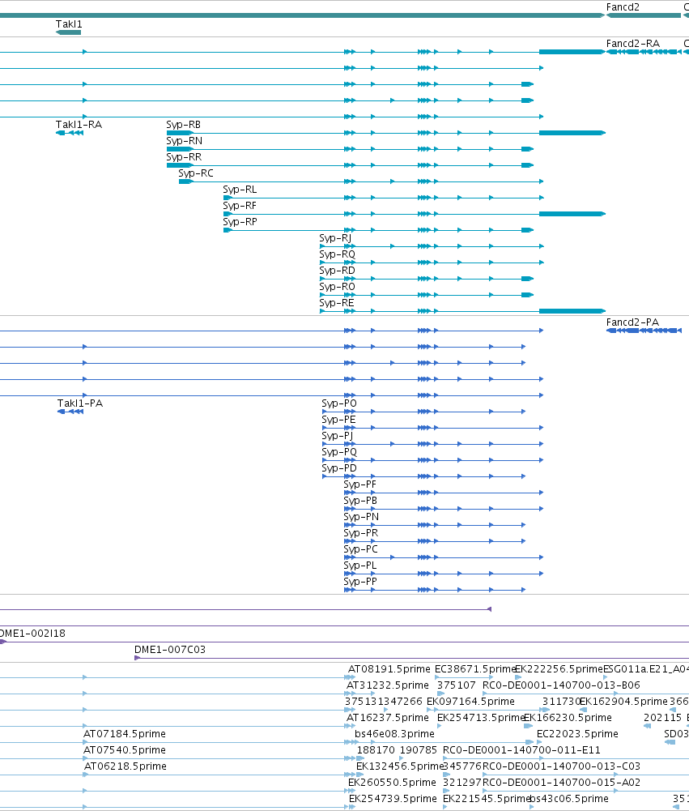Select the Syp-PO protein label

point(339,403)
